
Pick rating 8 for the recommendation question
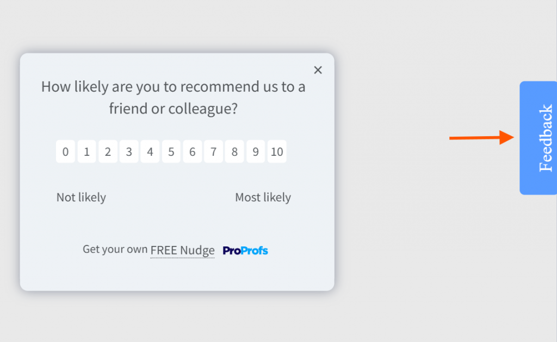pyautogui.click(x=234, y=151)
